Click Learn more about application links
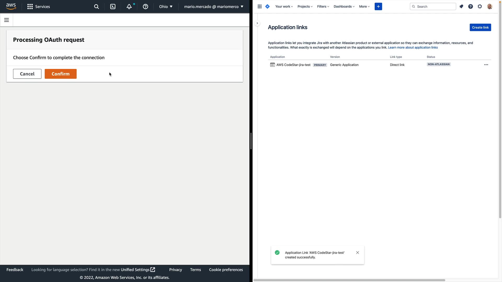Viewport: 502px width, 282px height. coord(413,48)
